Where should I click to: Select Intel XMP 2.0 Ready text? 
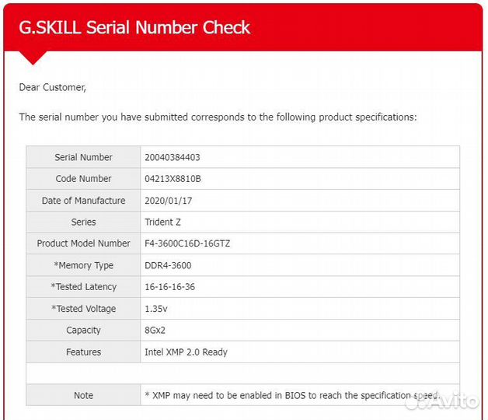[186, 352]
